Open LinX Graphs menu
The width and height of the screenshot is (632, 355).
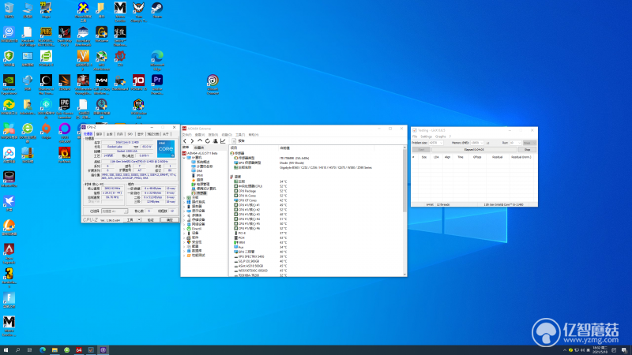pos(441,136)
